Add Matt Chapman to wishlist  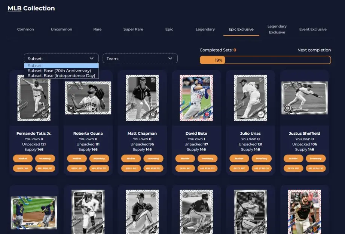(x=153, y=168)
